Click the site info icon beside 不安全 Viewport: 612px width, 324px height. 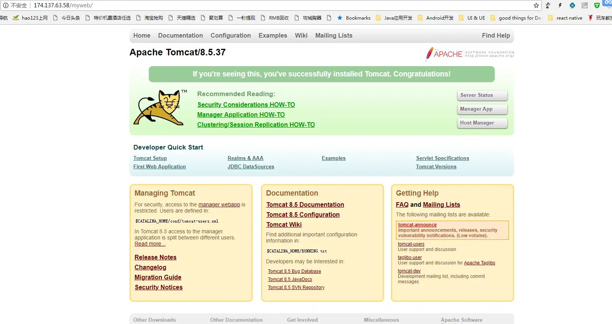(x=5, y=5)
